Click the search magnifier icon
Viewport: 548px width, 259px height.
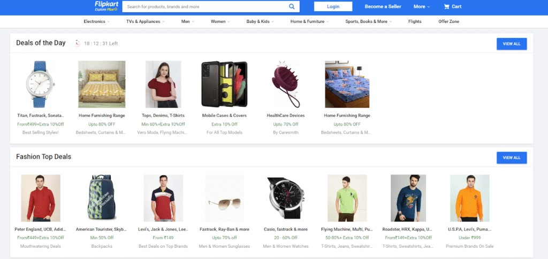click(292, 6)
